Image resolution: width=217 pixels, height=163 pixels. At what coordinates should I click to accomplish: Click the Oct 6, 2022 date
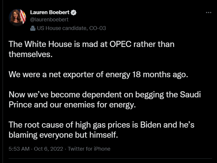click(x=49, y=149)
